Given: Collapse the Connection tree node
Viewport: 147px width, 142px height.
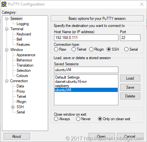Looking at the screenshot, I should click(x=7, y=81).
